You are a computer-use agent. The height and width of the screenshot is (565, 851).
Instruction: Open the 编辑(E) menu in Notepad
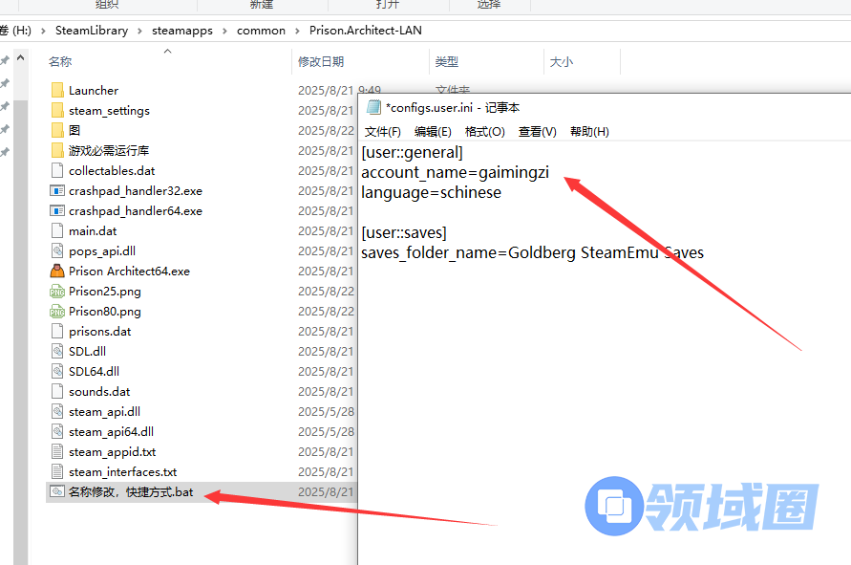click(433, 132)
